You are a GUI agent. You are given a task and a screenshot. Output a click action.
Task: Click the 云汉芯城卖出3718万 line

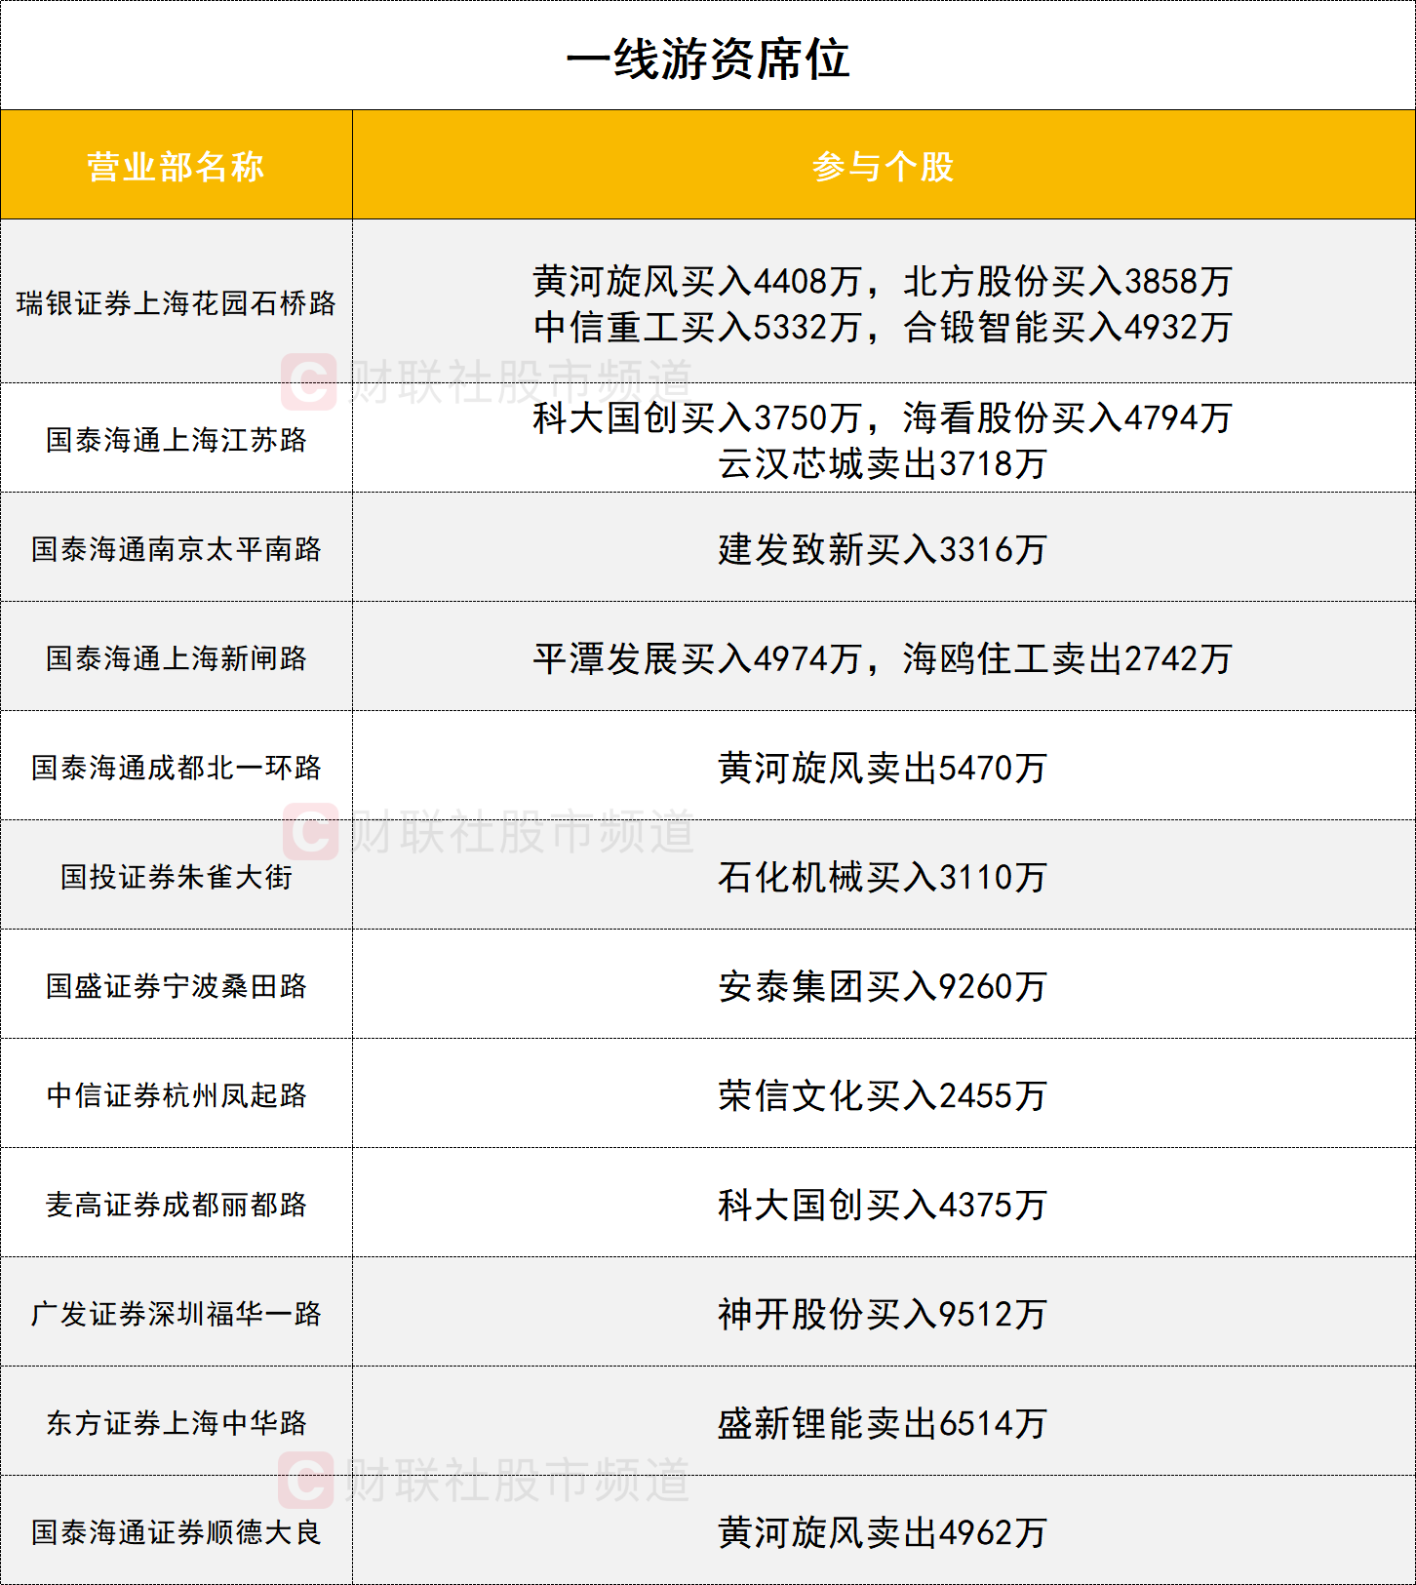(x=884, y=463)
